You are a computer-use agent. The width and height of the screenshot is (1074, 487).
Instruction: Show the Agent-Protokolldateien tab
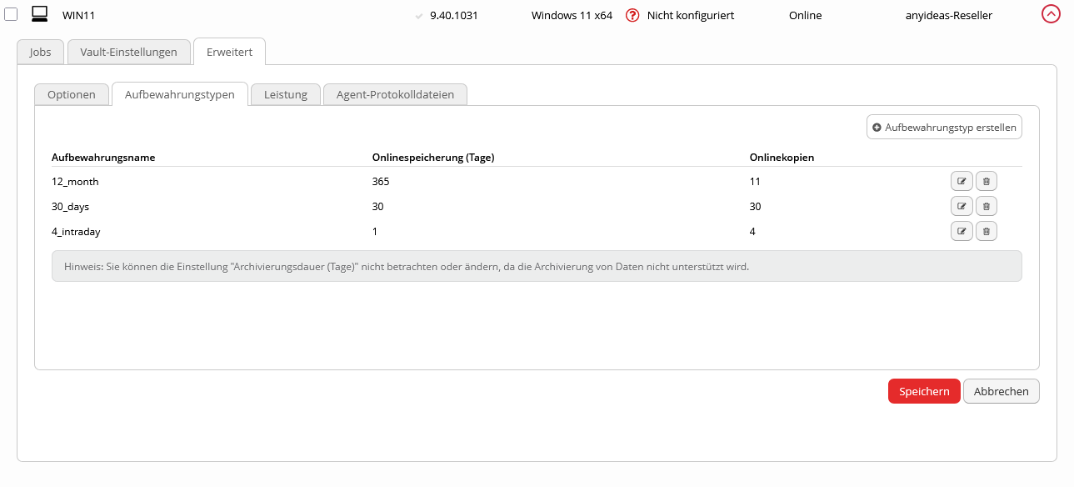pos(395,94)
